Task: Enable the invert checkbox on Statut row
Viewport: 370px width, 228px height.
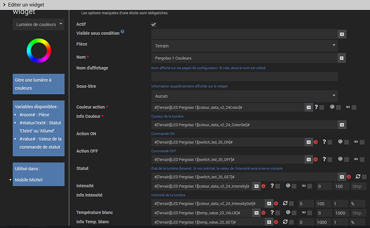Action: tap(364, 177)
